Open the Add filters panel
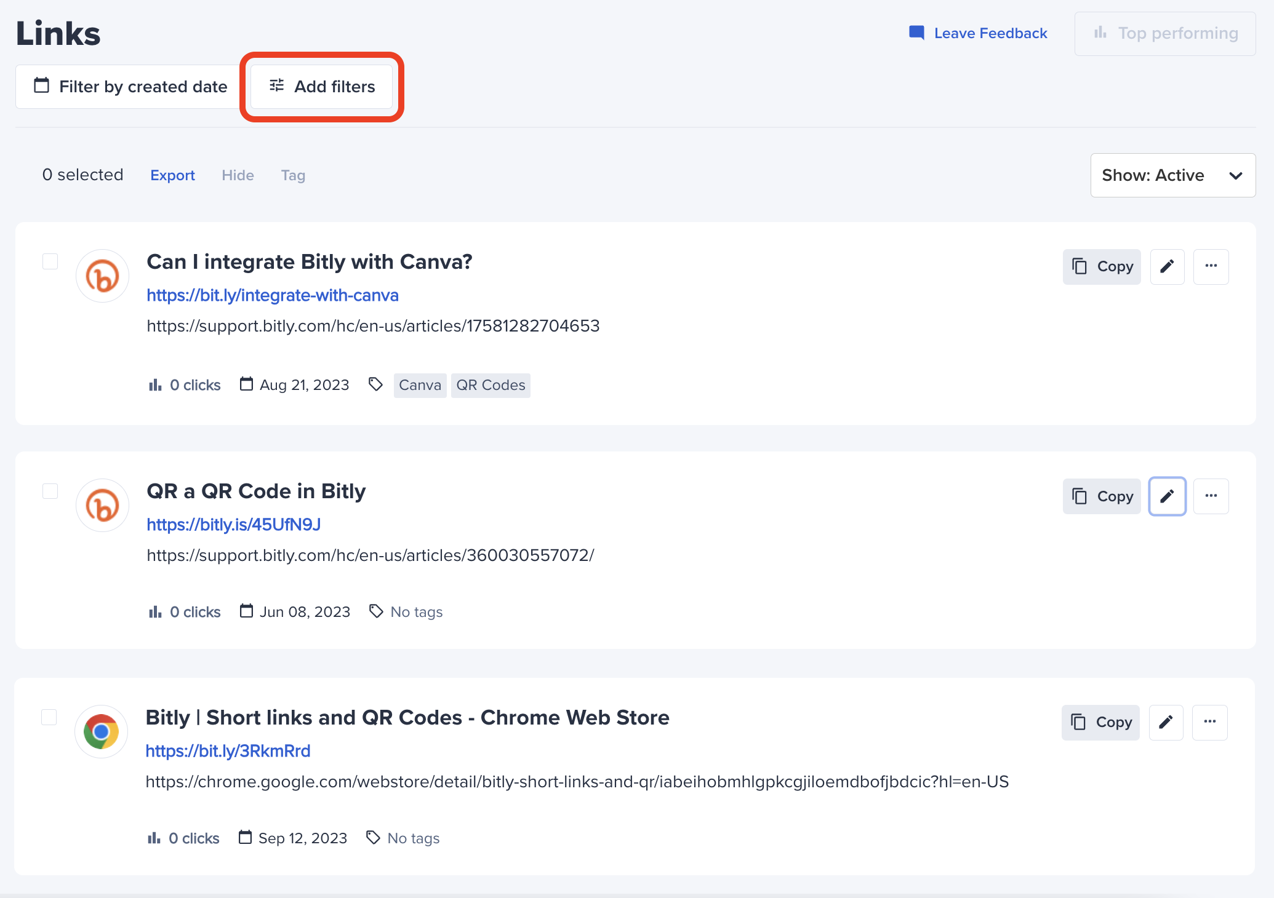 point(322,87)
